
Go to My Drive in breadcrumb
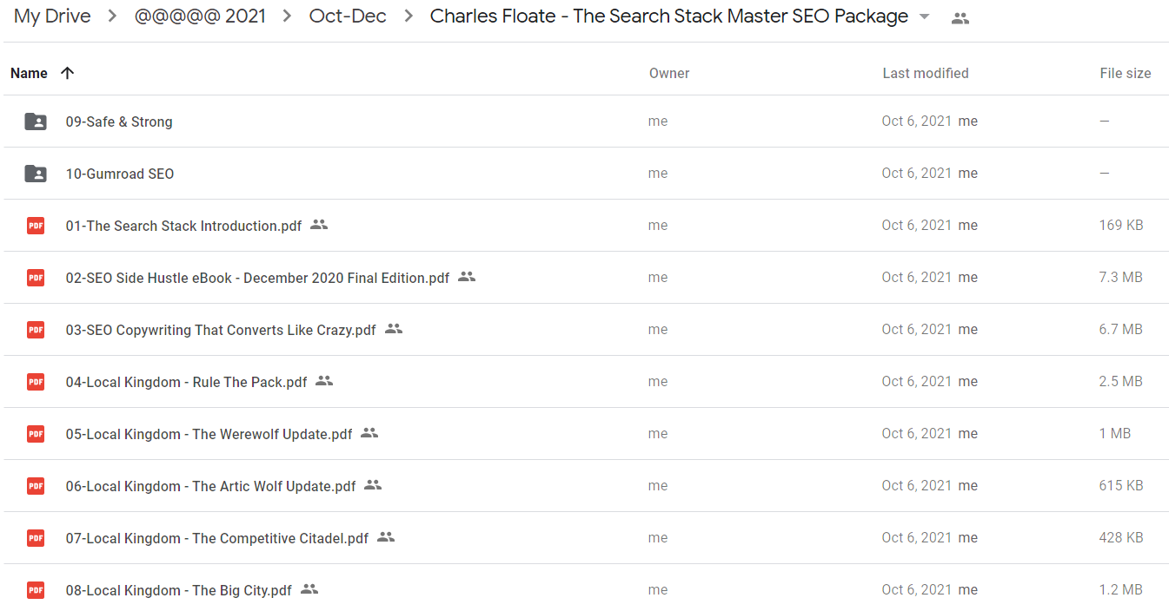tap(52, 16)
